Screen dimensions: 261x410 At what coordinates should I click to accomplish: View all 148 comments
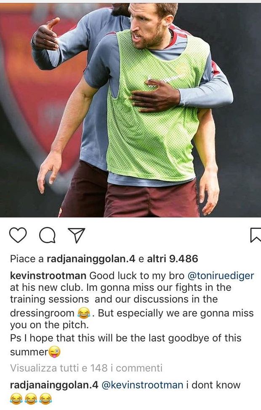[x=86, y=368]
